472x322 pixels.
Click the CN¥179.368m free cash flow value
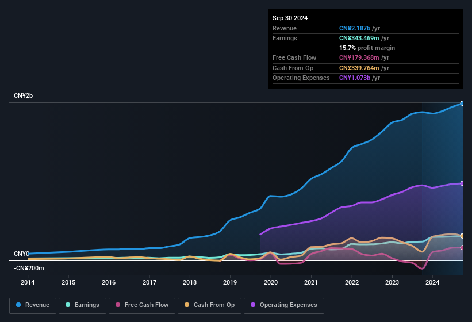[x=359, y=57]
